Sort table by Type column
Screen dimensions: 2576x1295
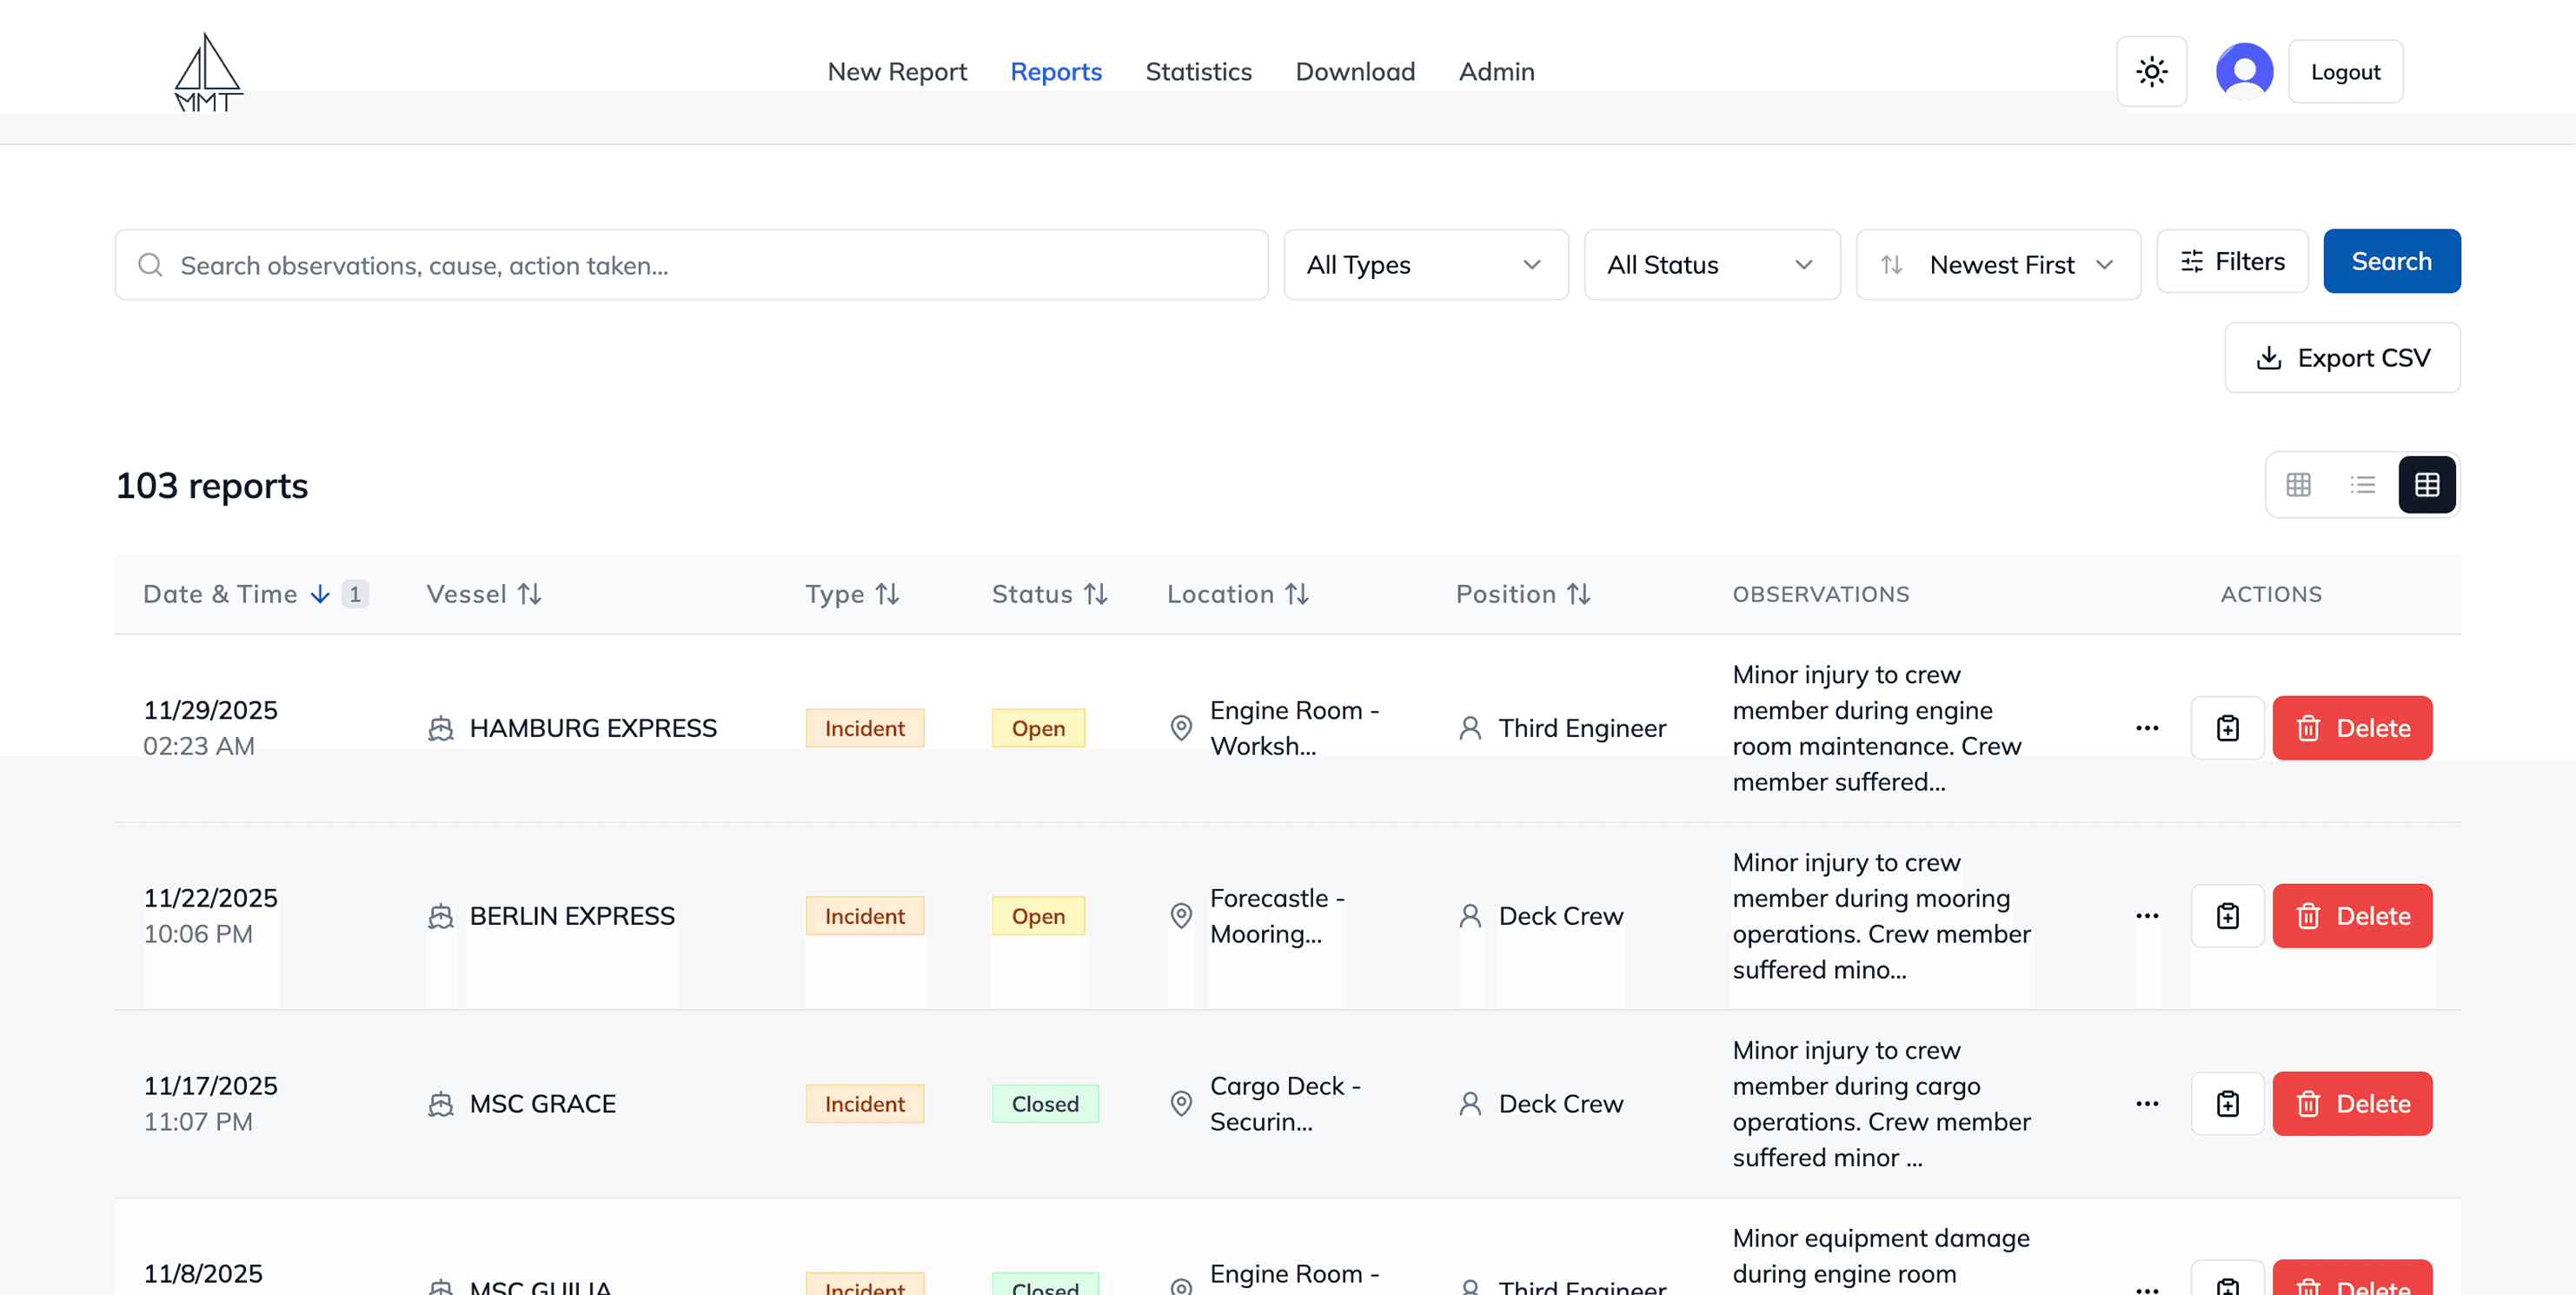(852, 594)
